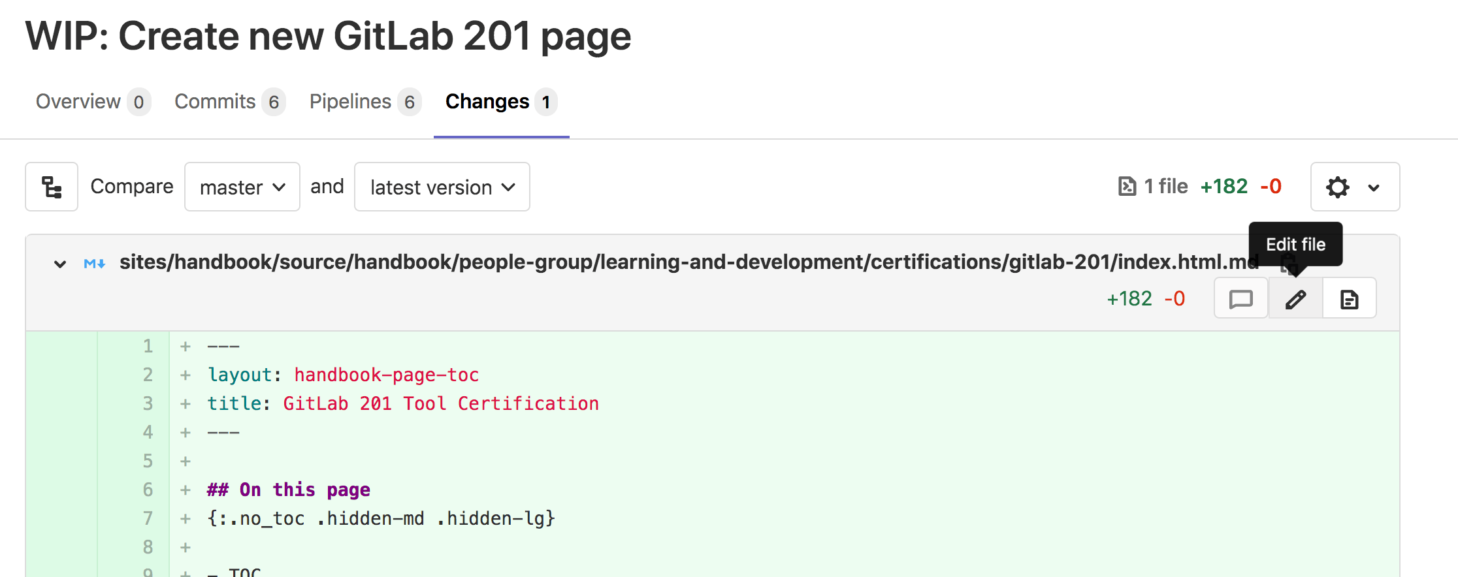
Task: Toggle the file tree browser icon
Action: (x=52, y=187)
